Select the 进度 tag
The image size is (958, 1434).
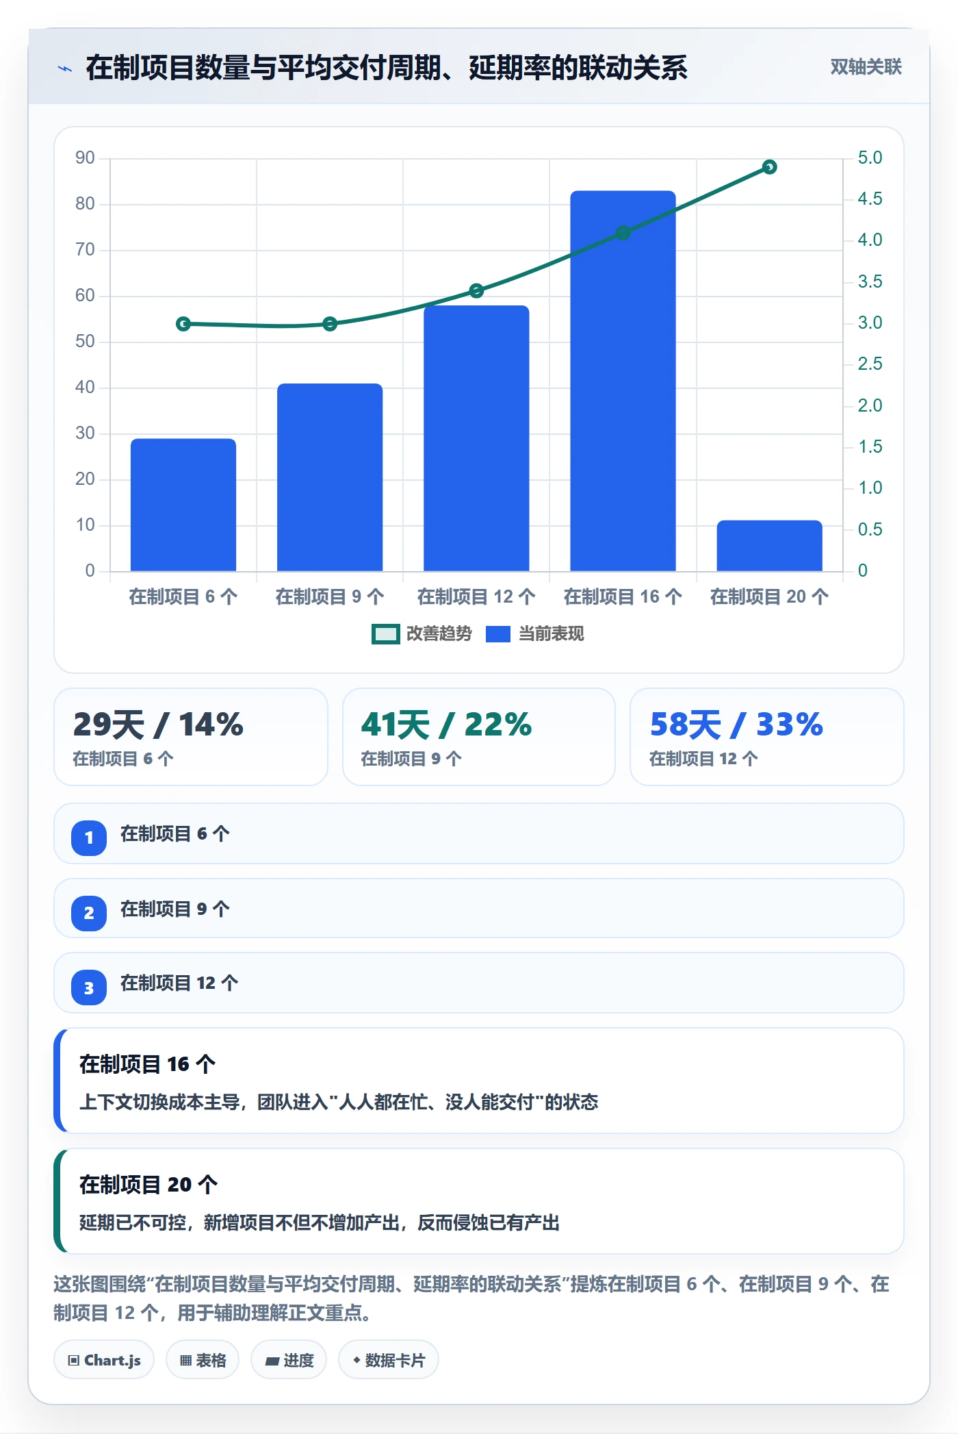(289, 1360)
